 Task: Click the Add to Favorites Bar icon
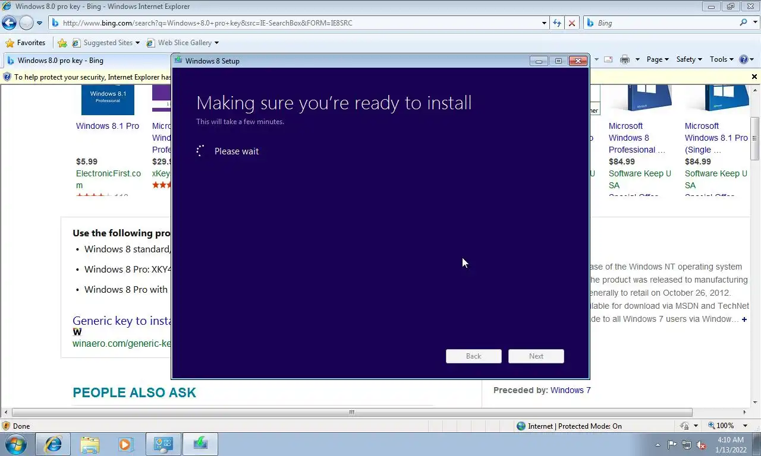(62, 43)
